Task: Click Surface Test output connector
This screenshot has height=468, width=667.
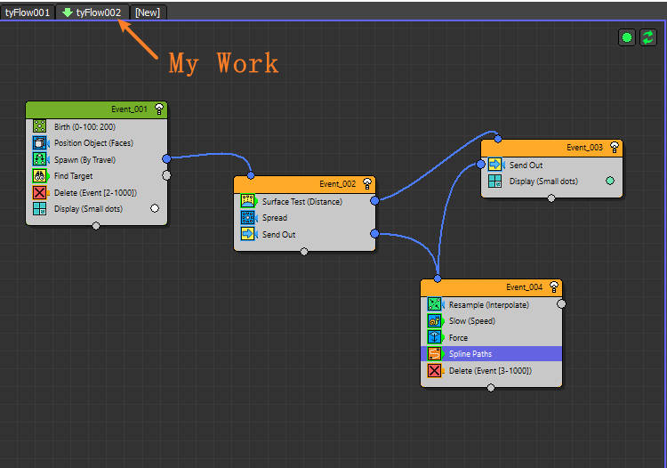Action: [x=374, y=200]
